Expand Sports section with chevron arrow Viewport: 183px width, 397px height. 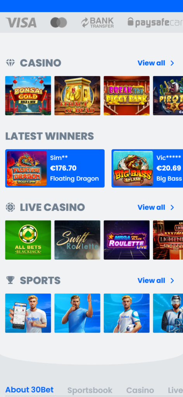173,281
